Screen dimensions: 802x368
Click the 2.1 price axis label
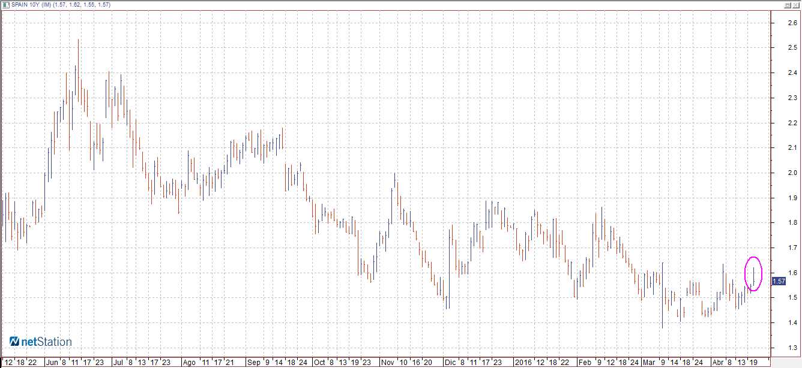(x=792, y=147)
